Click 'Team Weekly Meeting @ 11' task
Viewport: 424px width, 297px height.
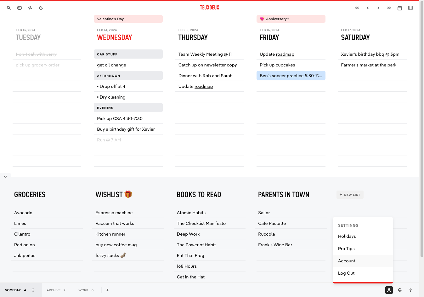[210, 54]
